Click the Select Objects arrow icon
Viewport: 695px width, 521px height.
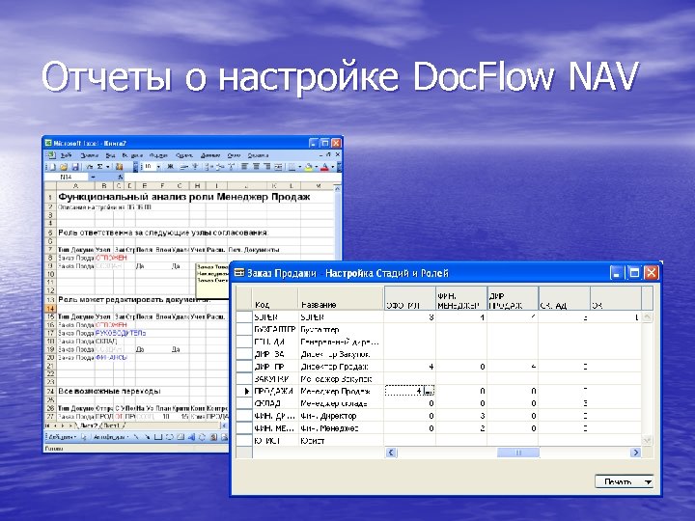click(x=84, y=437)
